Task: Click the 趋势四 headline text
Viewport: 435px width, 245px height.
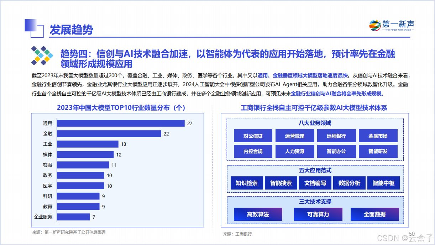Action: coord(228,59)
